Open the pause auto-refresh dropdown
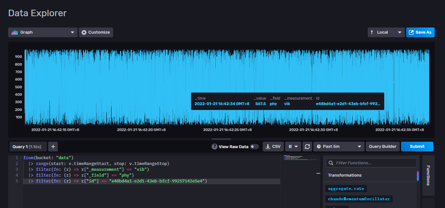Image resolution: width=445 pixels, height=208 pixels. tap(293, 147)
